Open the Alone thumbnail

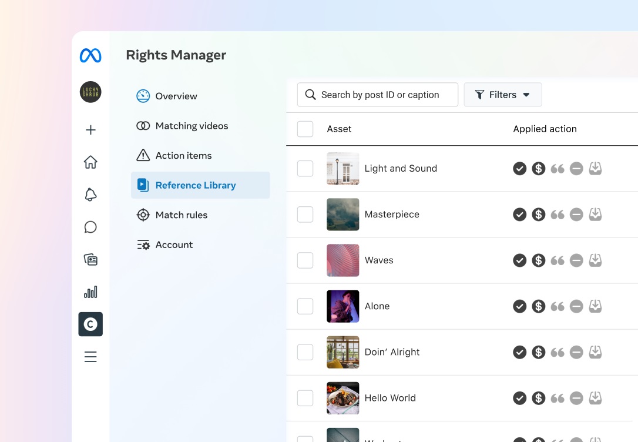click(x=343, y=306)
